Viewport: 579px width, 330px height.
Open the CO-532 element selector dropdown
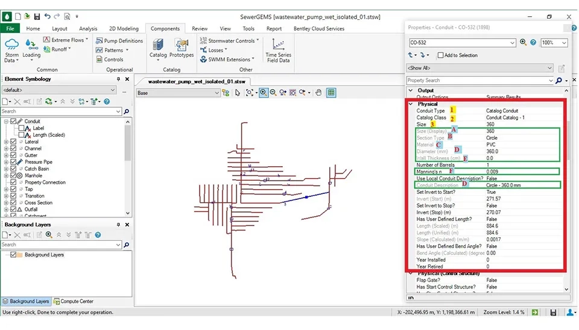point(512,43)
